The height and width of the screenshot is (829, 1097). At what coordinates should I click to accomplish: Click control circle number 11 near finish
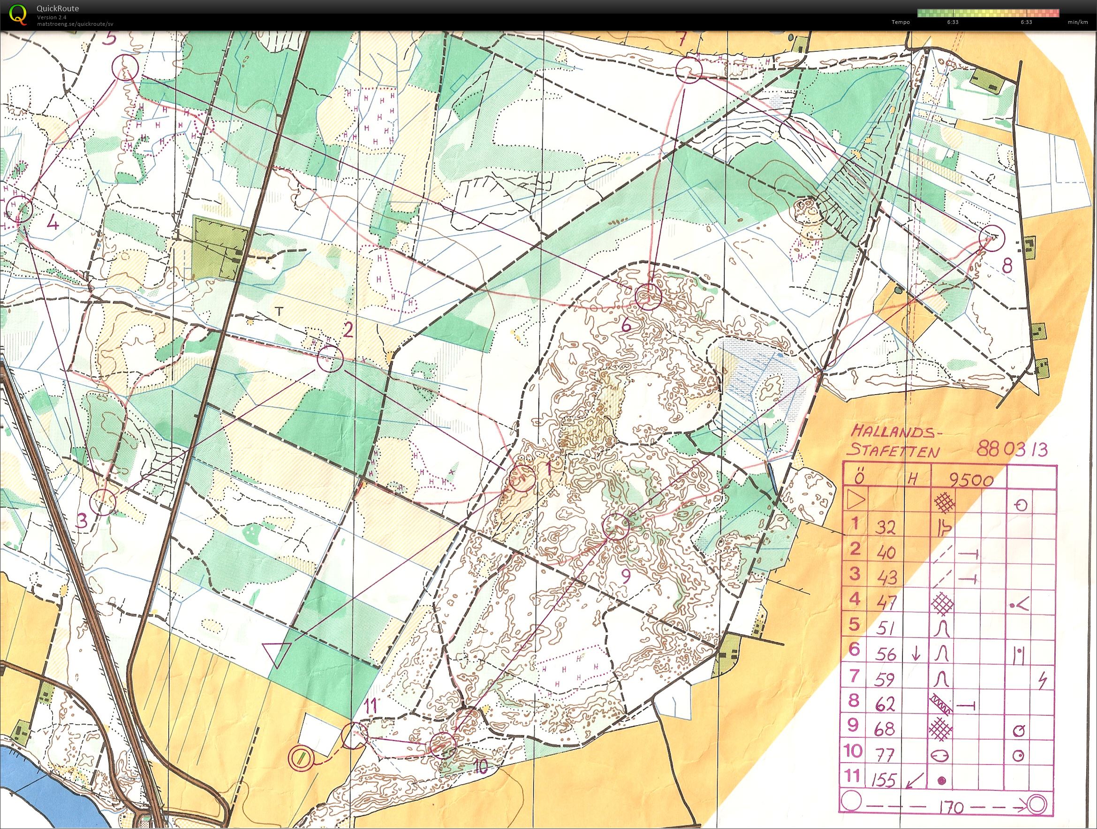pyautogui.click(x=355, y=735)
